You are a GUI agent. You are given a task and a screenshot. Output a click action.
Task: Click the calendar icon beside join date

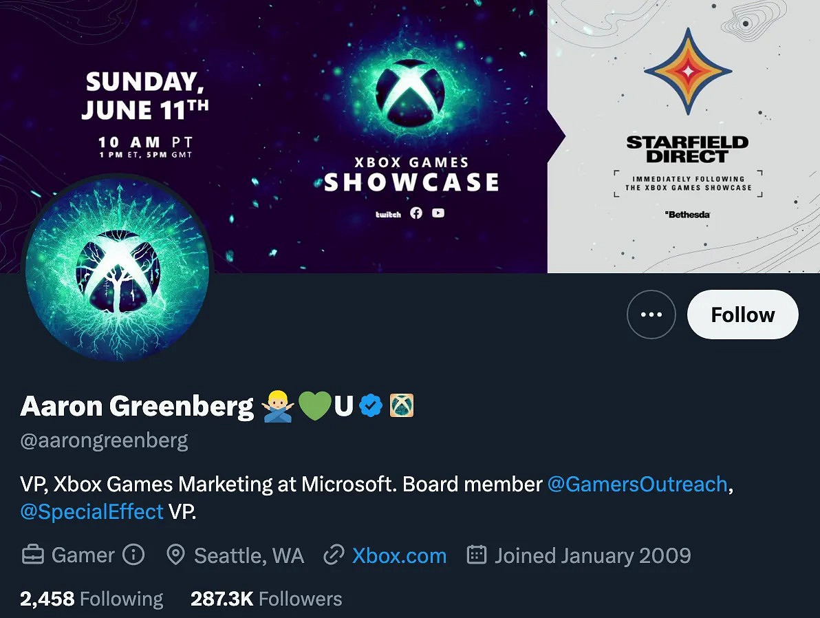(x=477, y=555)
